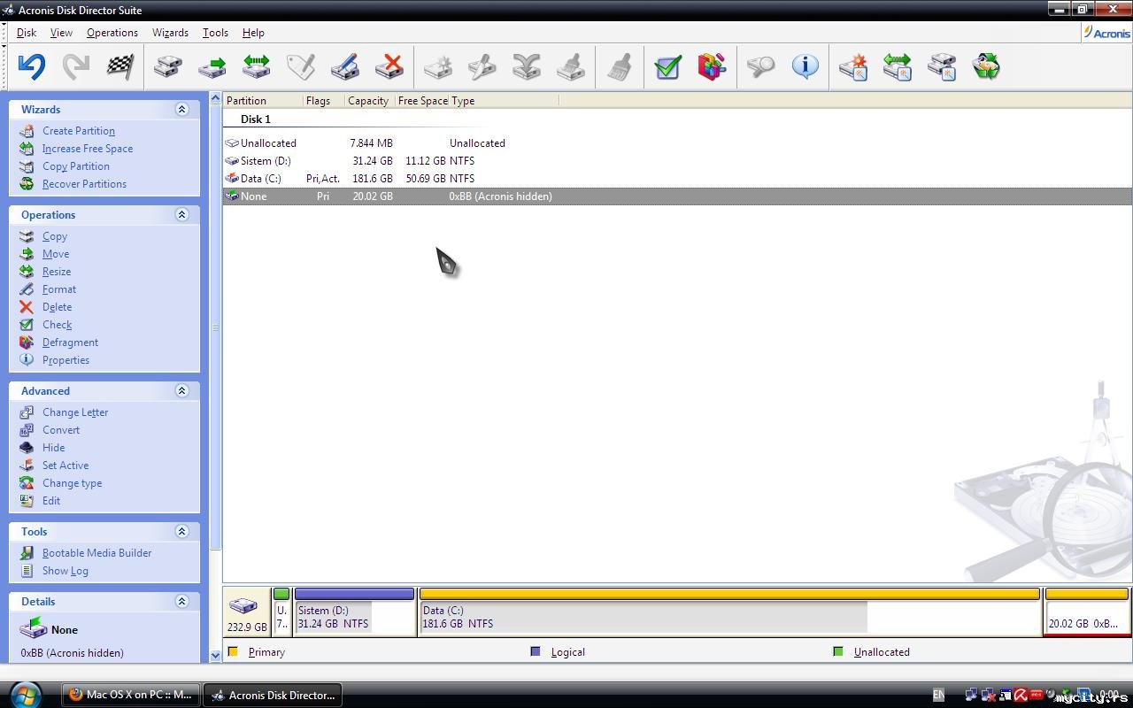Click the Convert link under Advanced

coord(61,430)
